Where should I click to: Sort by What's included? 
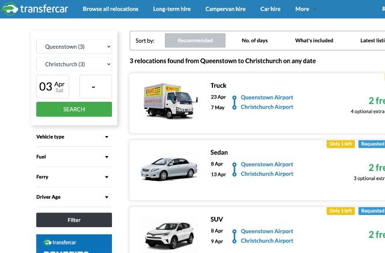coord(314,40)
